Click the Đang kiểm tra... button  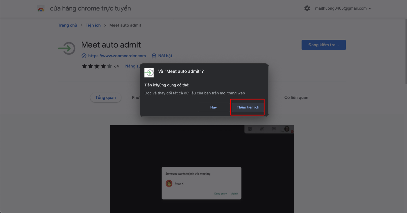324,45
